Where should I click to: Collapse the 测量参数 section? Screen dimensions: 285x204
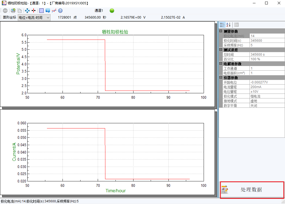pyautogui.click(x=221, y=31)
